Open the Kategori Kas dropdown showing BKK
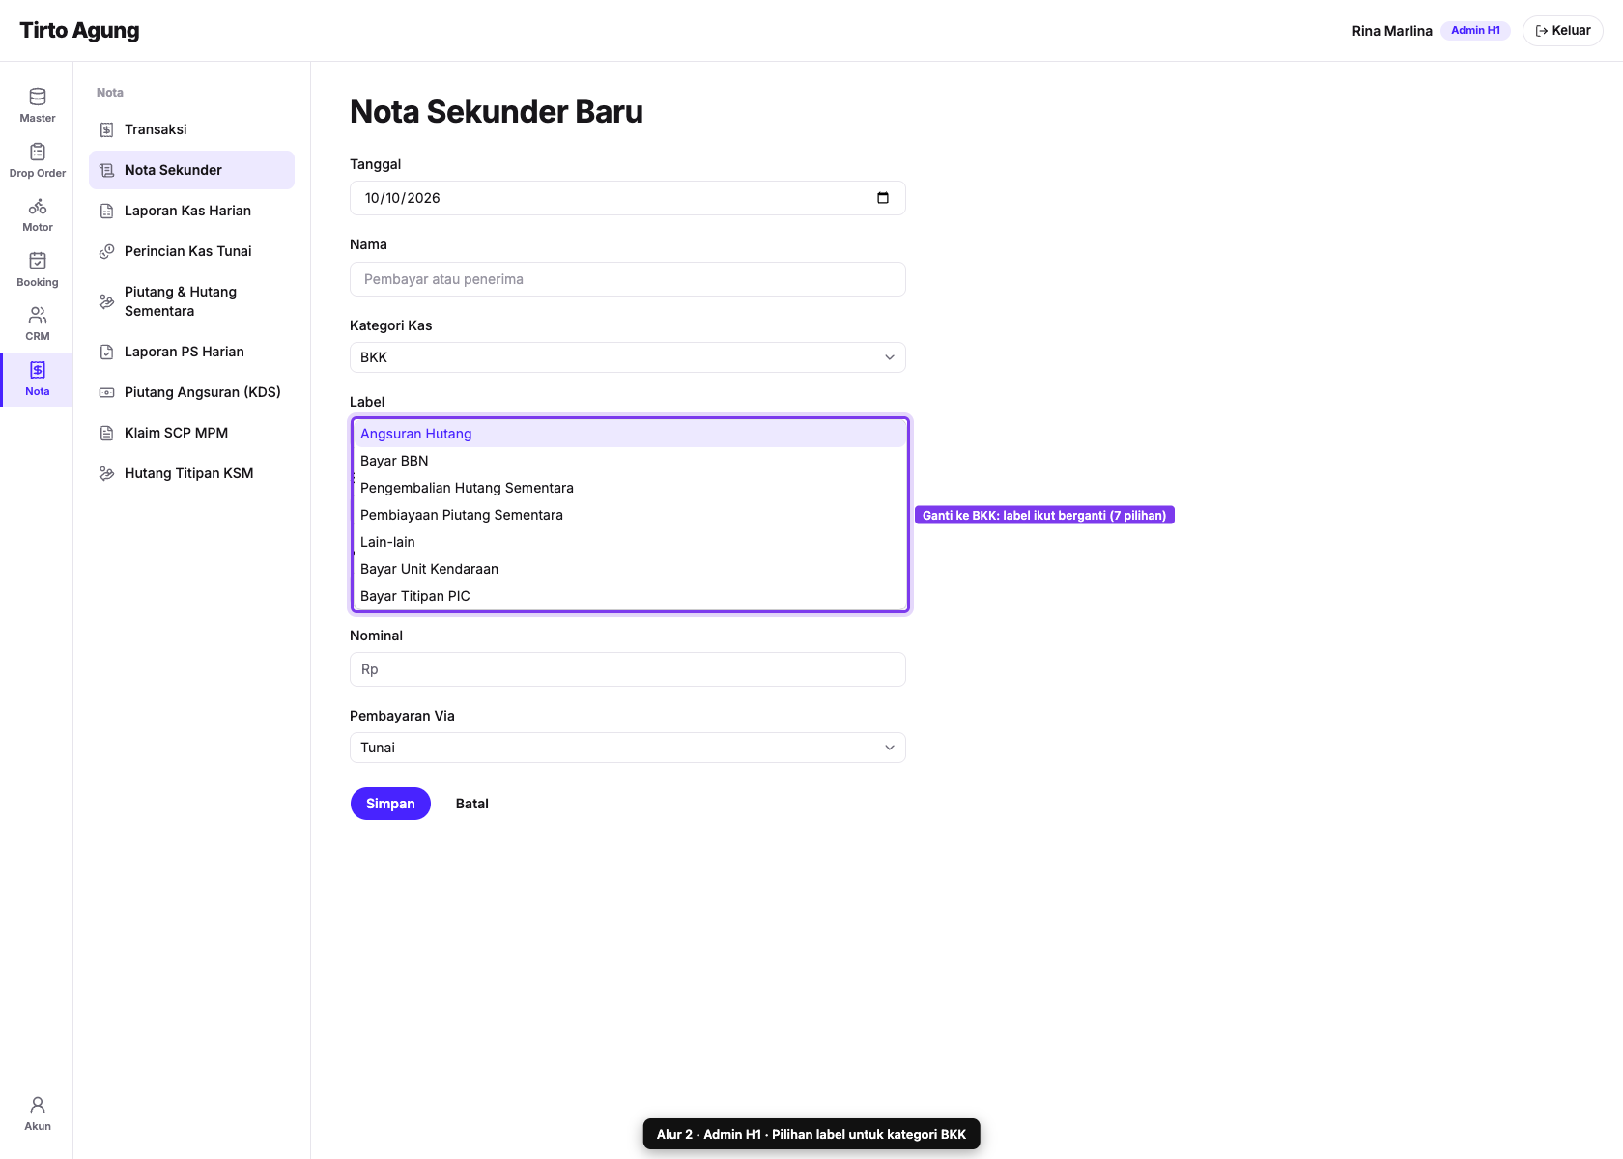Viewport: 1623px width, 1159px height. coord(628,357)
